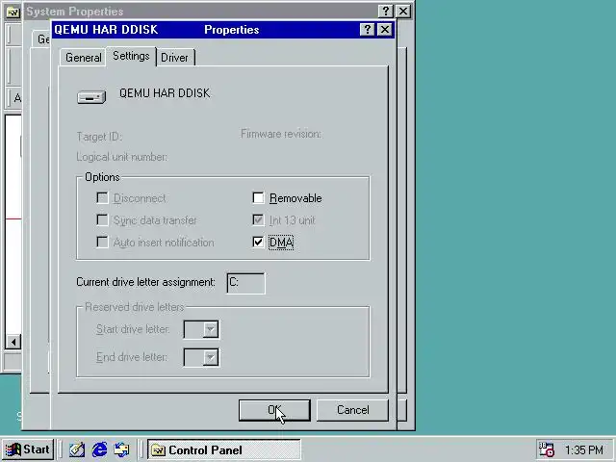Click the left scroll arrow in System Properties
Image resolution: width=616 pixels, height=462 pixels.
click(13, 342)
